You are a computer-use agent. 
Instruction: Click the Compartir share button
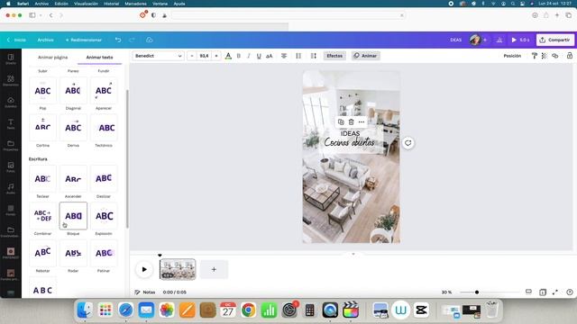coord(555,40)
